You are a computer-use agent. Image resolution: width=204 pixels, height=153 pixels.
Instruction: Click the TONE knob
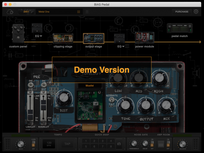[x=125, y=105]
